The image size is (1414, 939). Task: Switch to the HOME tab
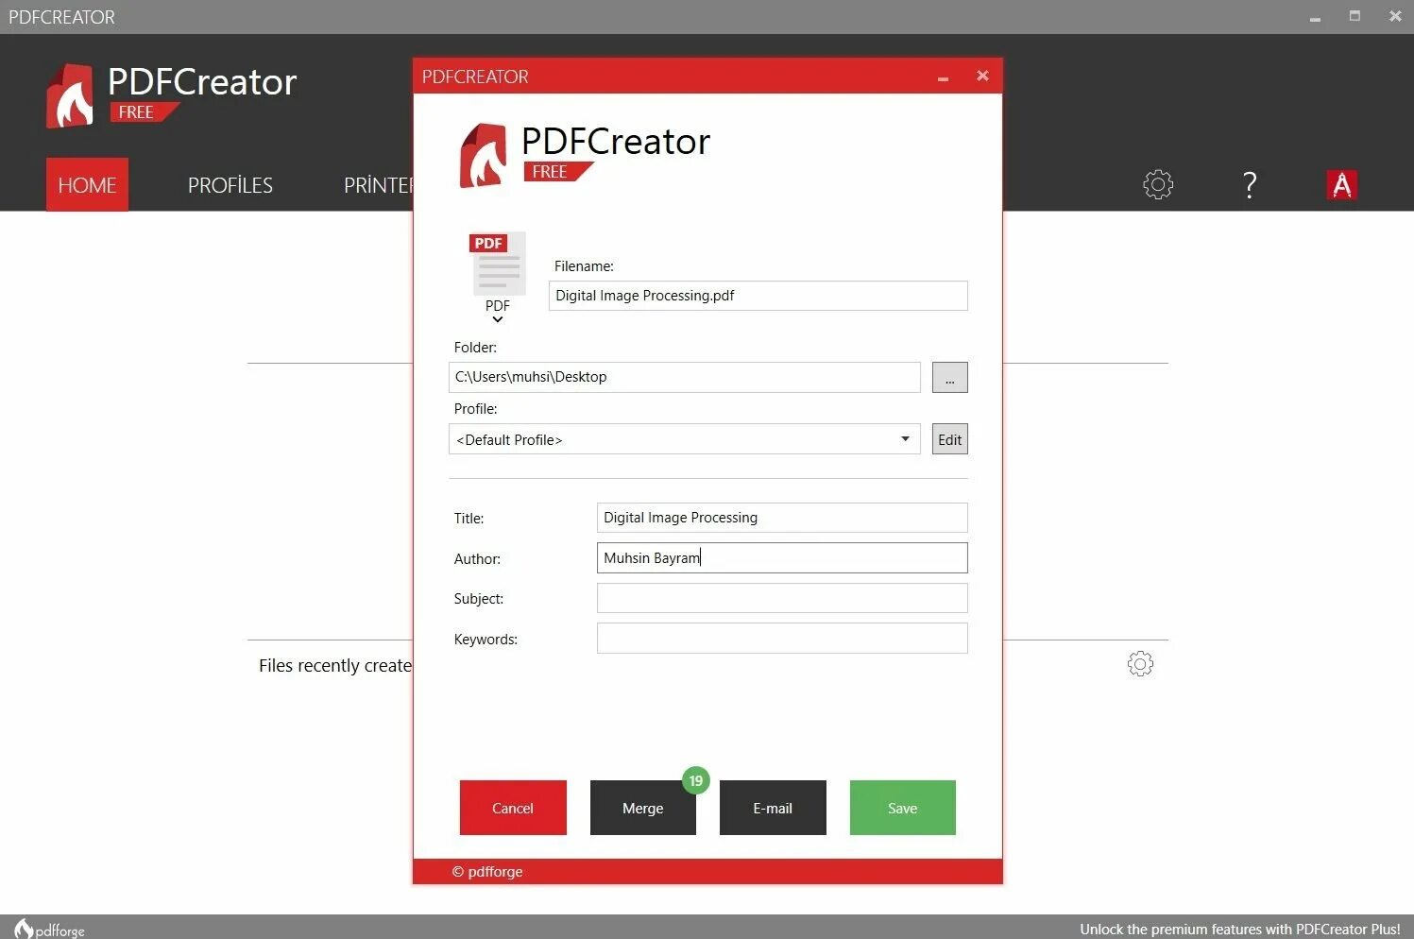pyautogui.click(x=87, y=184)
